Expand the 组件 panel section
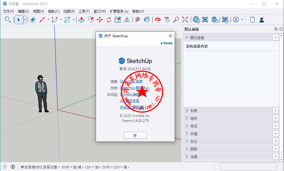Screen dimensions: 284x171 pyautogui.click(x=187, y=118)
